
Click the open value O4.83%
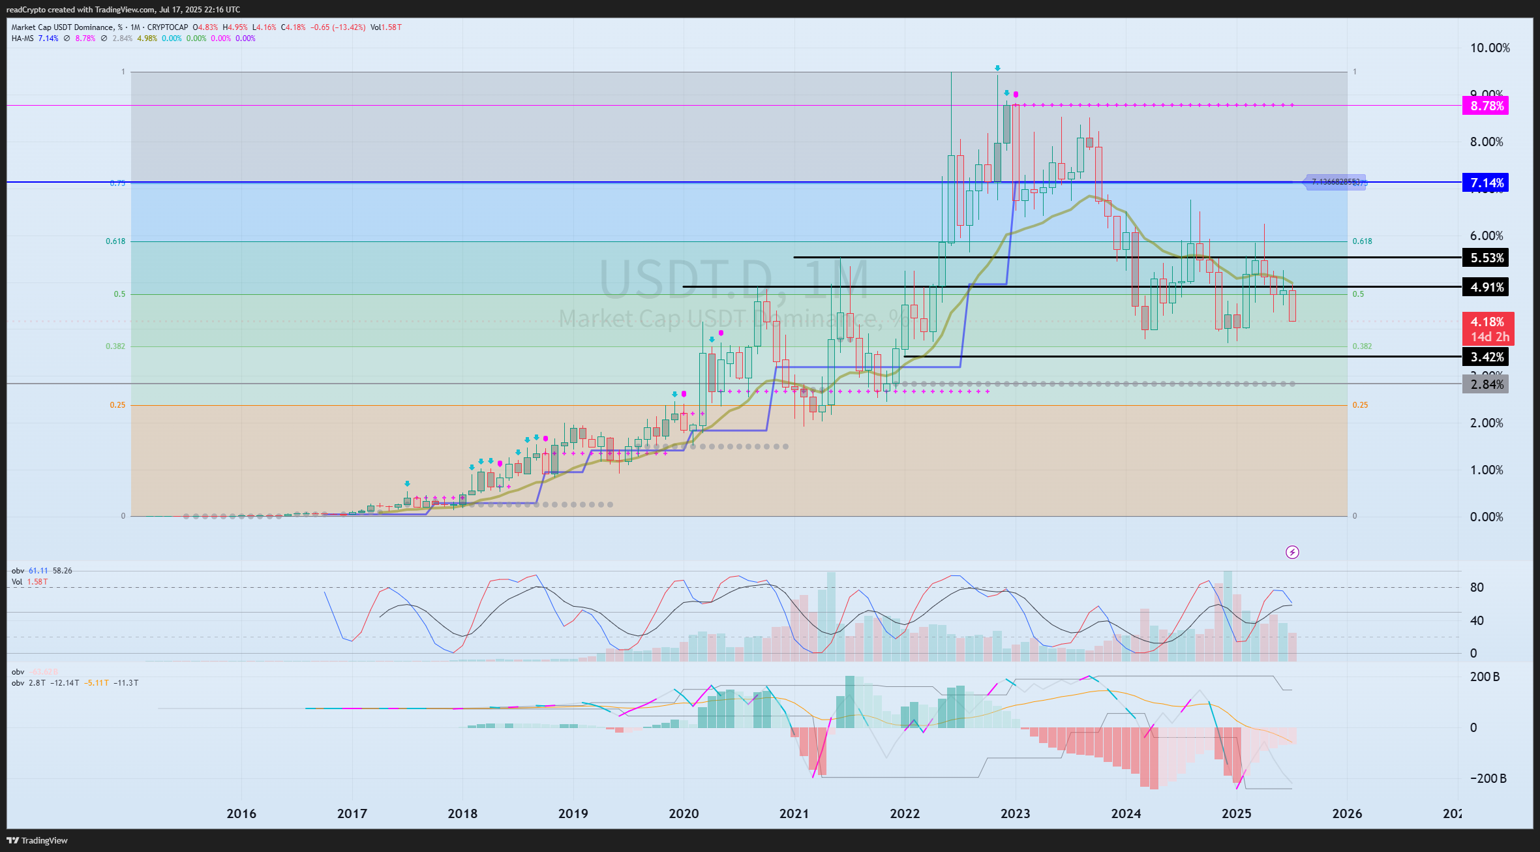(x=205, y=27)
